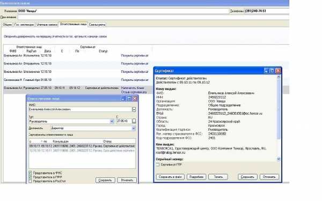Click the 'Печать' button

click(218, 177)
